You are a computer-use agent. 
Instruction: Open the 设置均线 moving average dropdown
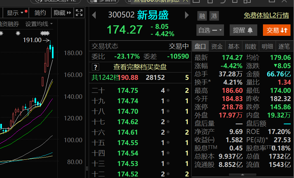point(39,24)
